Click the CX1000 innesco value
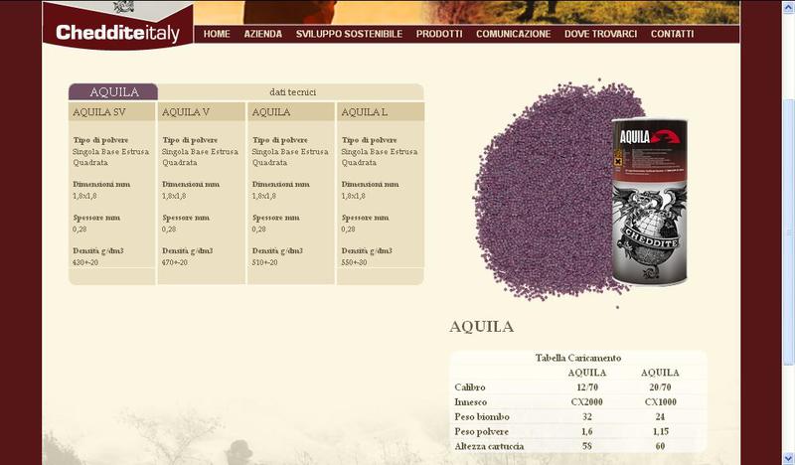 pyautogui.click(x=660, y=401)
